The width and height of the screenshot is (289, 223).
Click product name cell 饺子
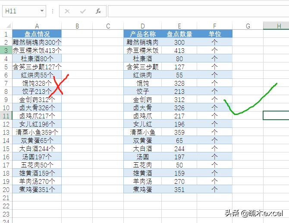(142, 91)
